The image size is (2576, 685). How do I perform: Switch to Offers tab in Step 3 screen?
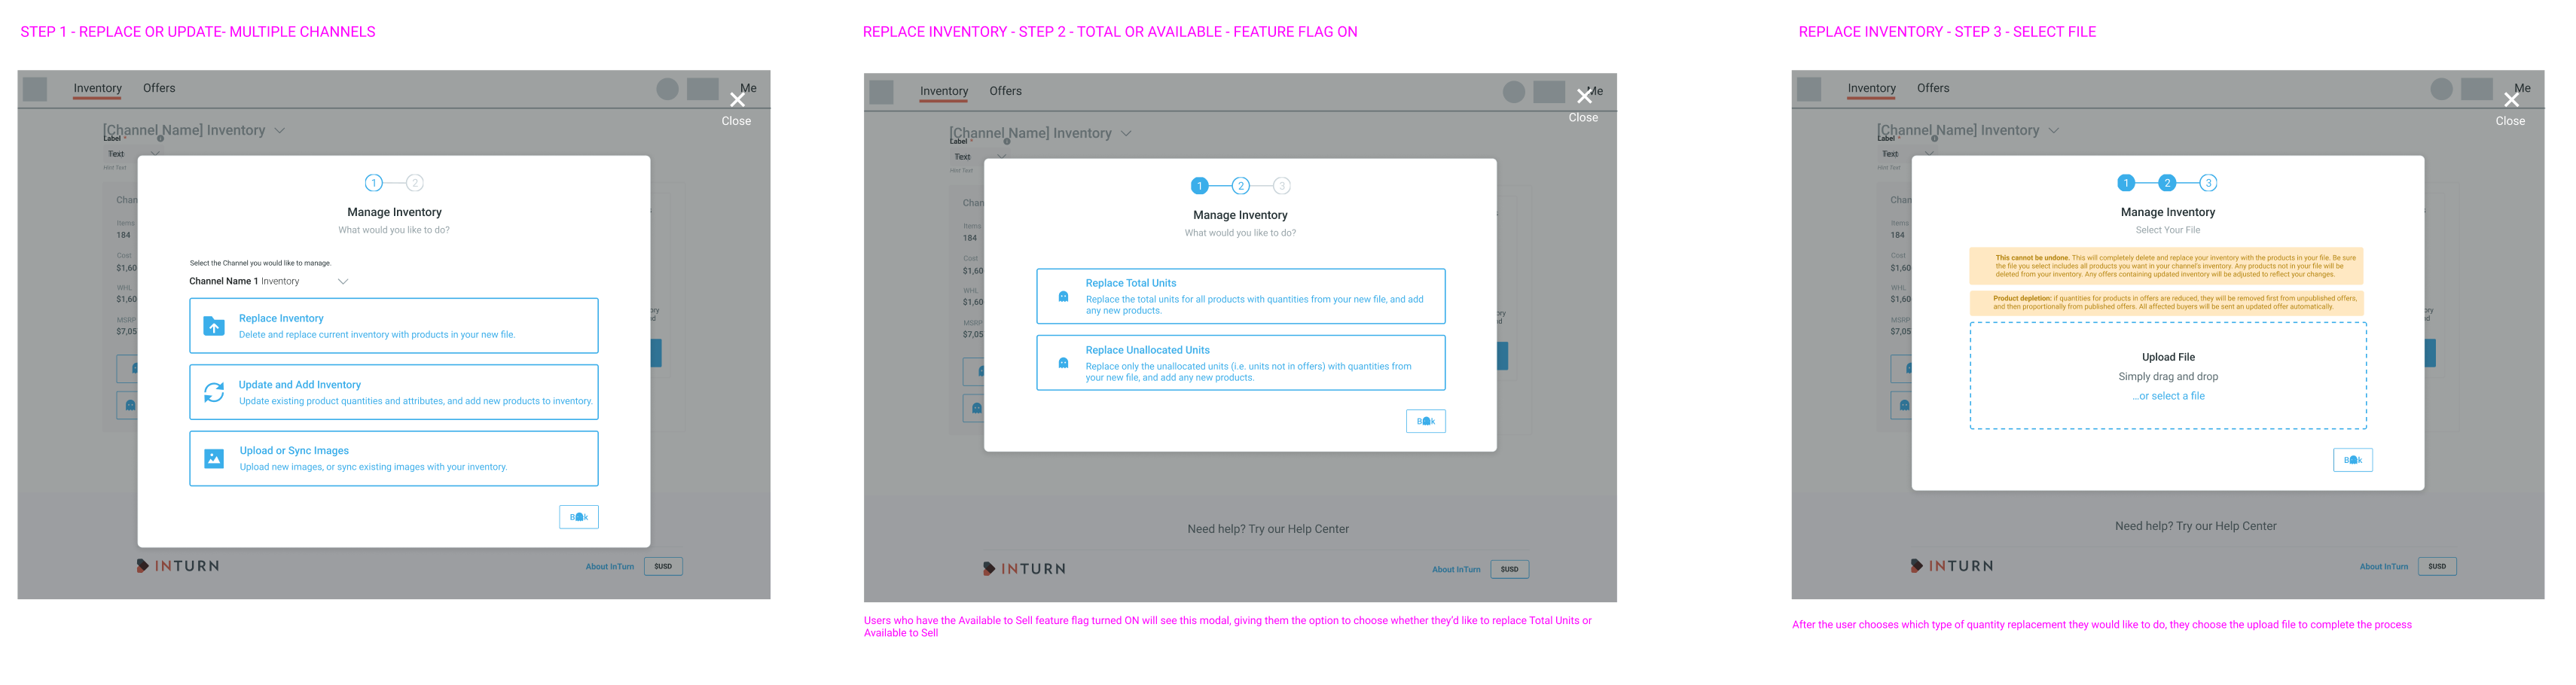point(1933,88)
